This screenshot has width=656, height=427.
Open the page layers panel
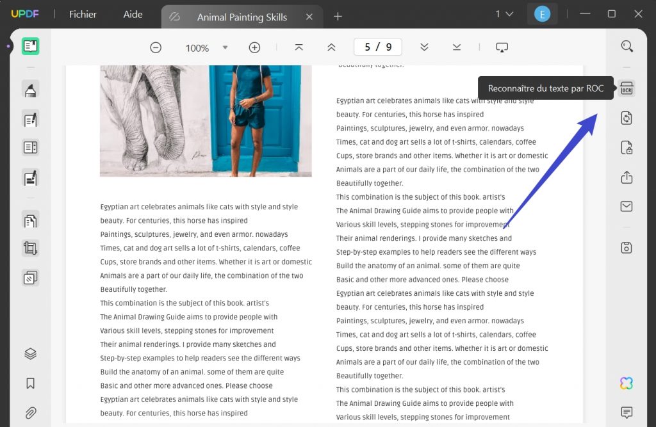coord(29,353)
